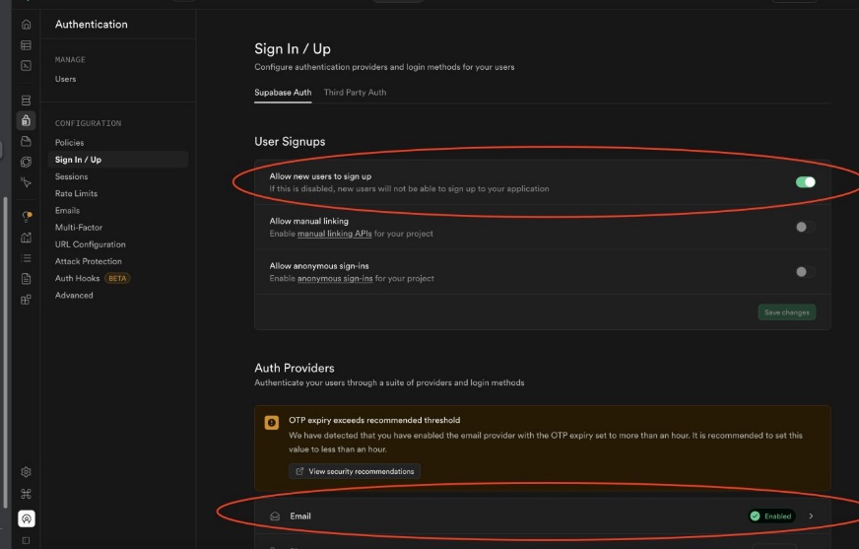Viewport: 859px width, 549px height.
Task: Click the user account avatar icon
Action: [x=26, y=518]
